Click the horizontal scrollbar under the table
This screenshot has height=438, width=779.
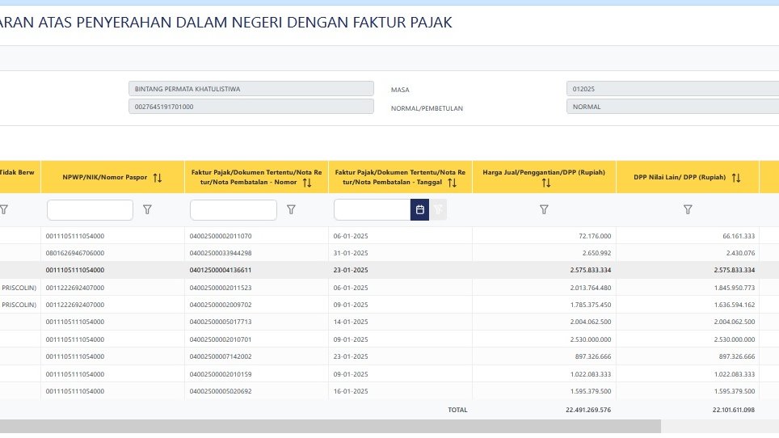pyautogui.click(x=331, y=426)
